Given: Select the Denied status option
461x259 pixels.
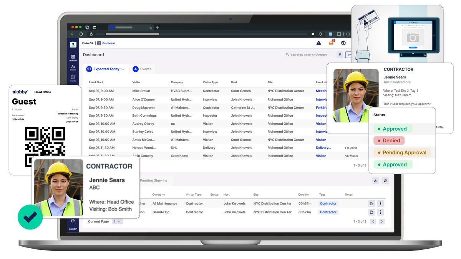Looking at the screenshot, I should click(389, 140).
